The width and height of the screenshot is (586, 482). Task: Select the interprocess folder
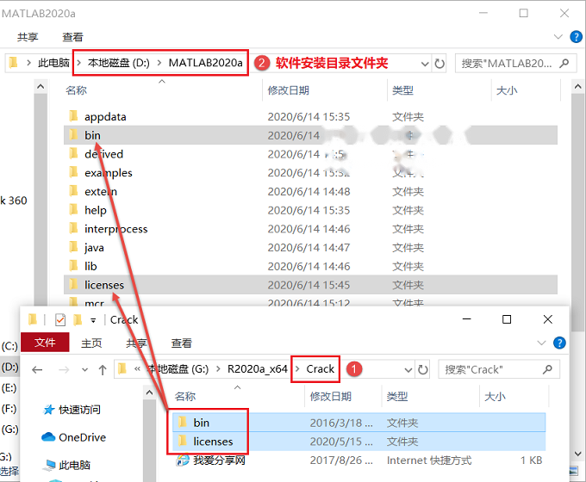click(x=115, y=229)
